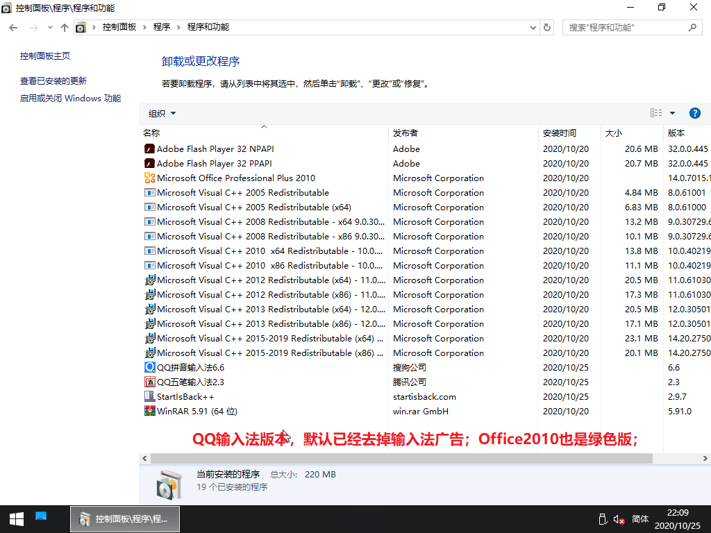Click publisher win.rar GmbH
The width and height of the screenshot is (711, 533).
pyautogui.click(x=421, y=411)
